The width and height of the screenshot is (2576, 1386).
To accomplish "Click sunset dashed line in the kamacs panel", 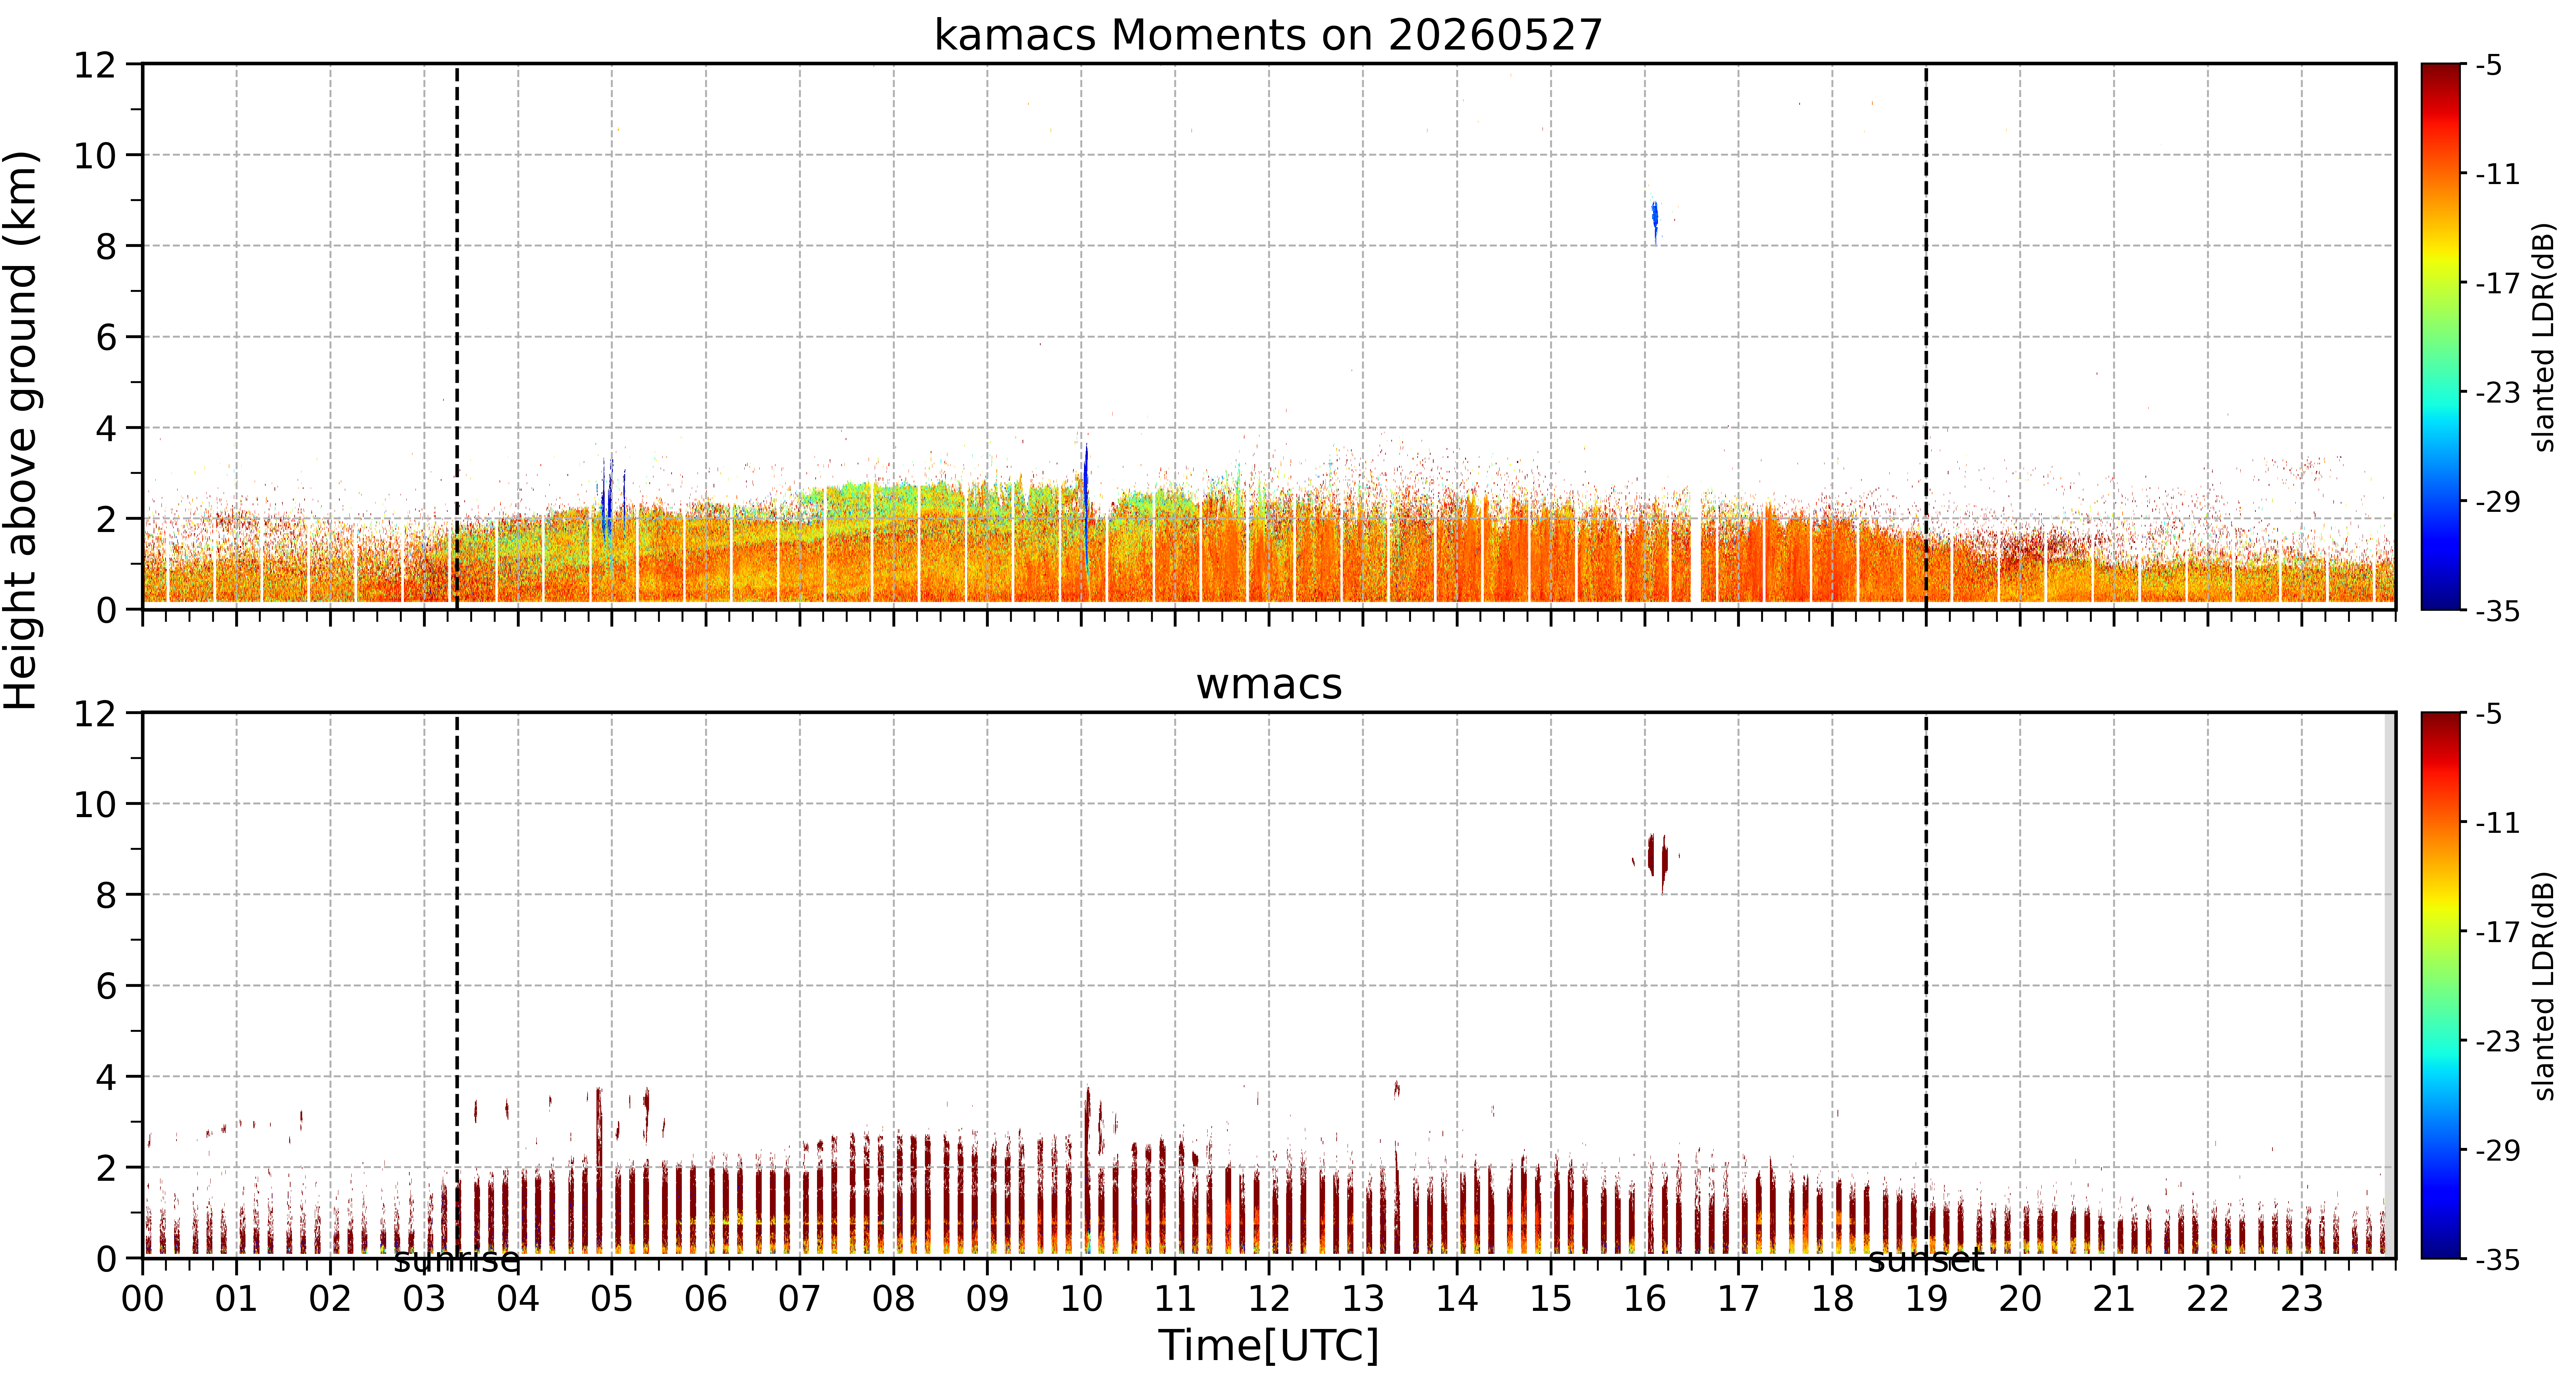I will (1926, 337).
